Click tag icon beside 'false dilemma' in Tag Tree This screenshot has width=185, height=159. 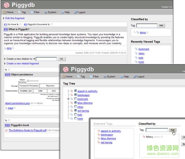(72, 103)
